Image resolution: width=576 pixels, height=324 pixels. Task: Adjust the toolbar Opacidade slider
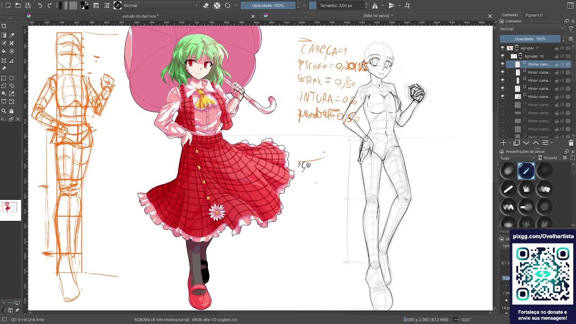point(268,5)
